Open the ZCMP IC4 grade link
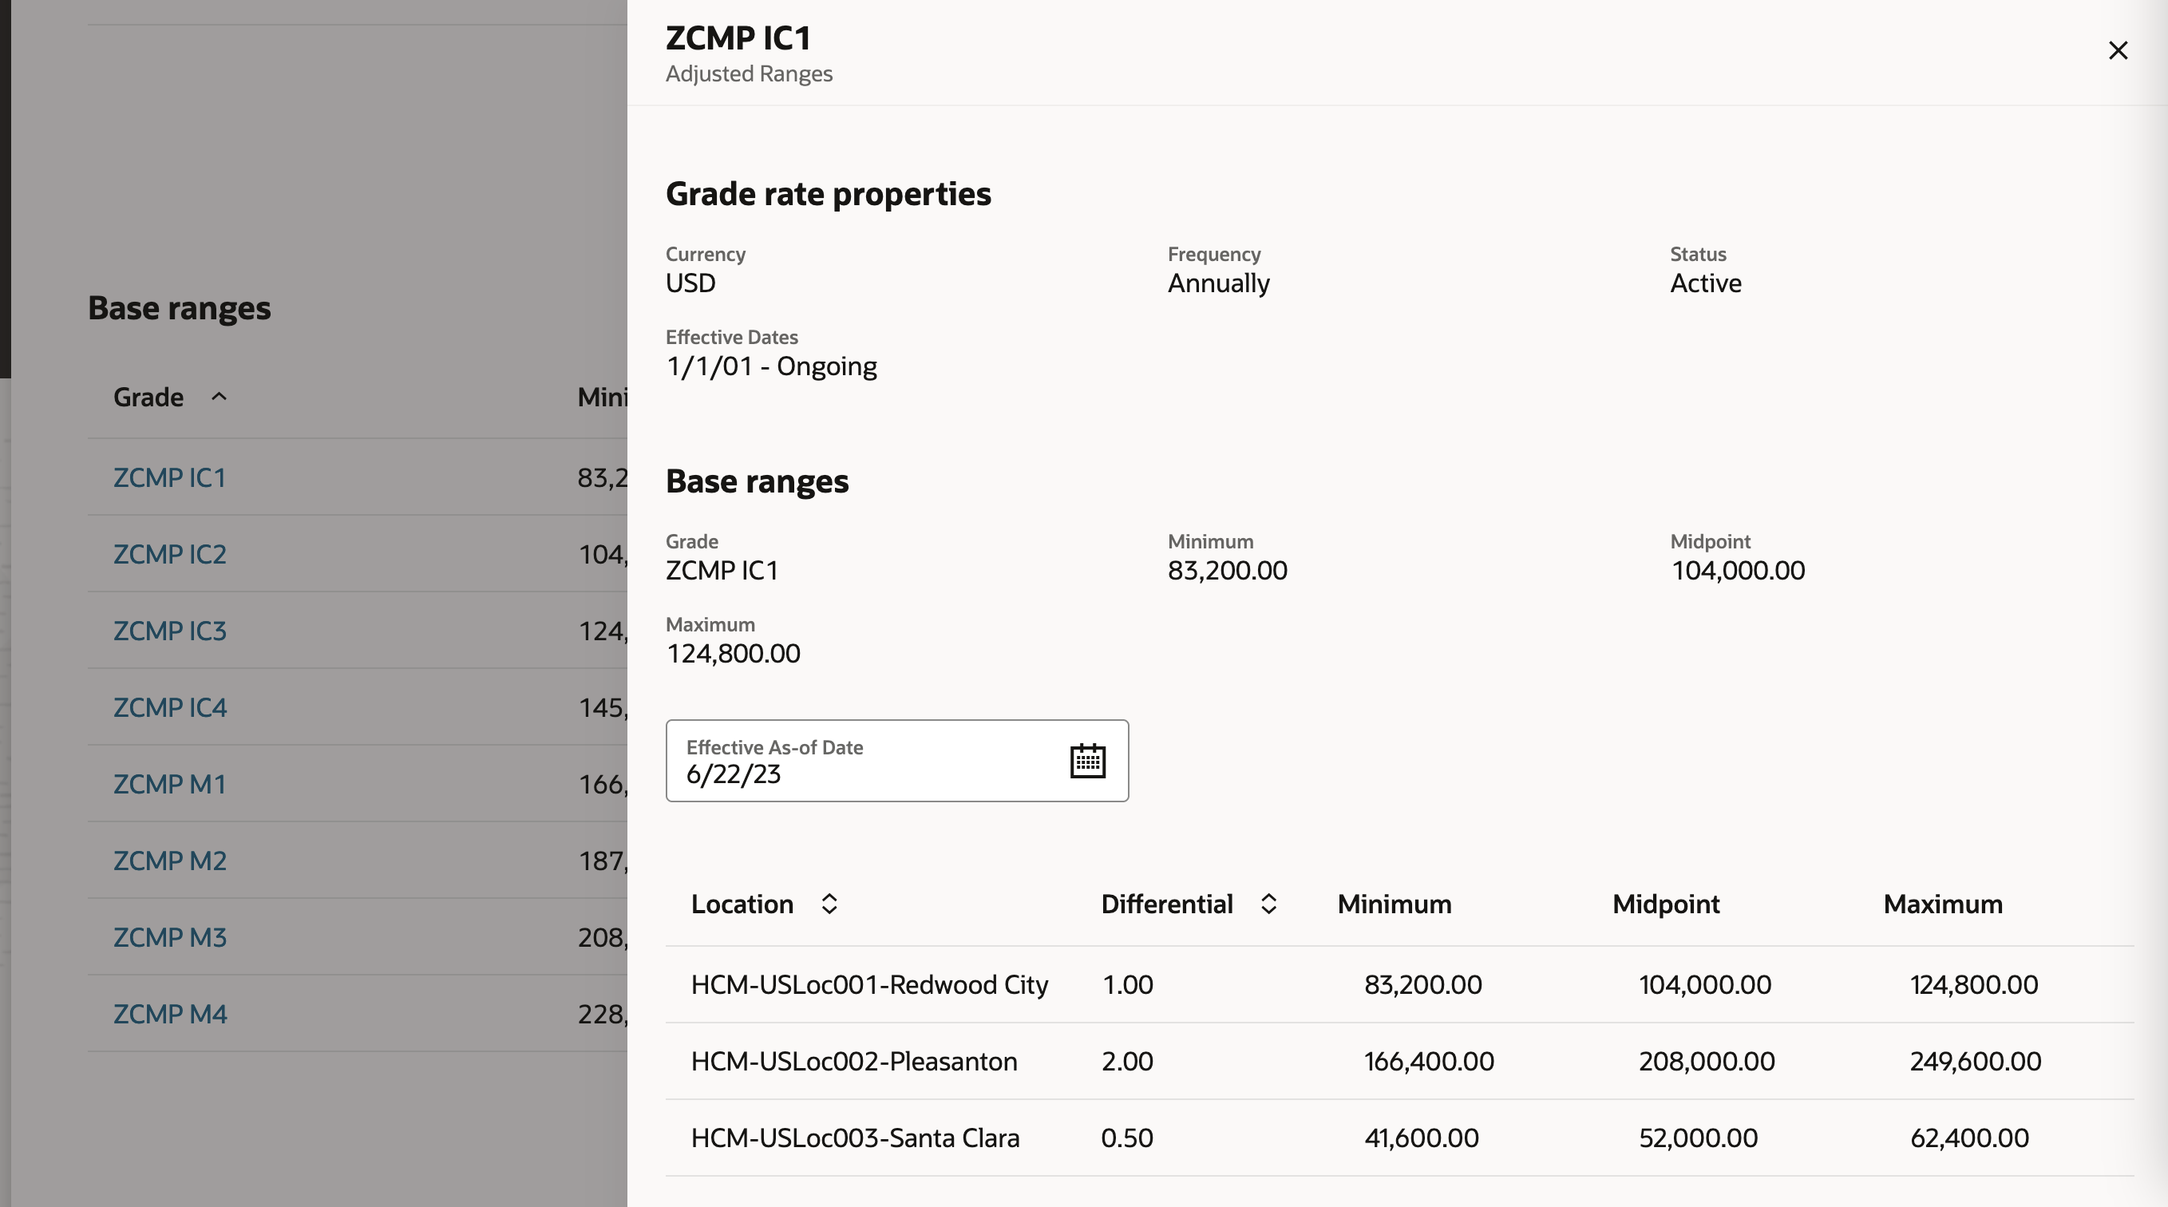 pos(170,707)
